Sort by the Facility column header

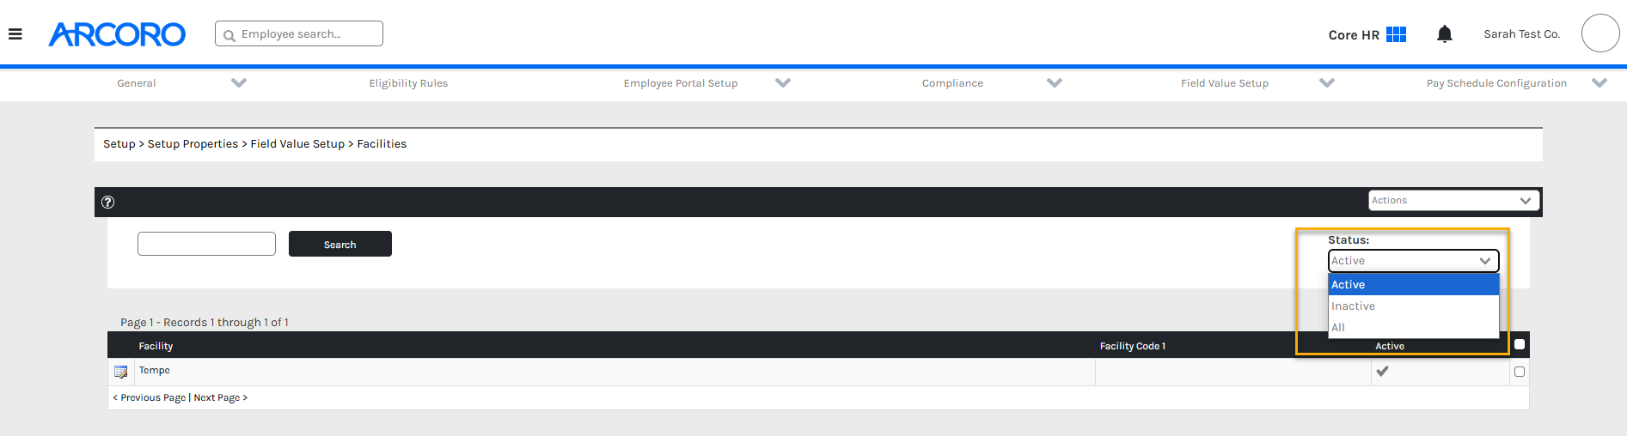pyautogui.click(x=156, y=346)
